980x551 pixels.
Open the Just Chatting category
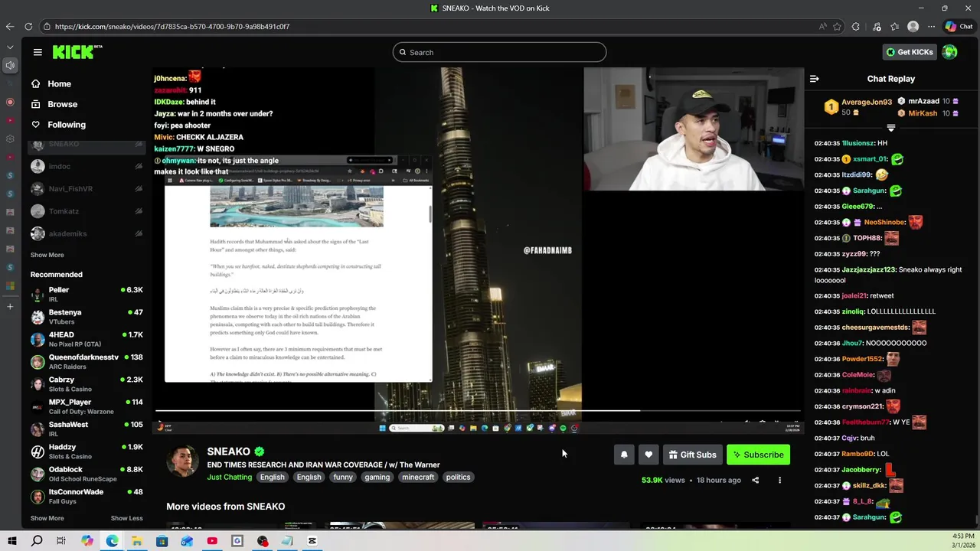229,477
